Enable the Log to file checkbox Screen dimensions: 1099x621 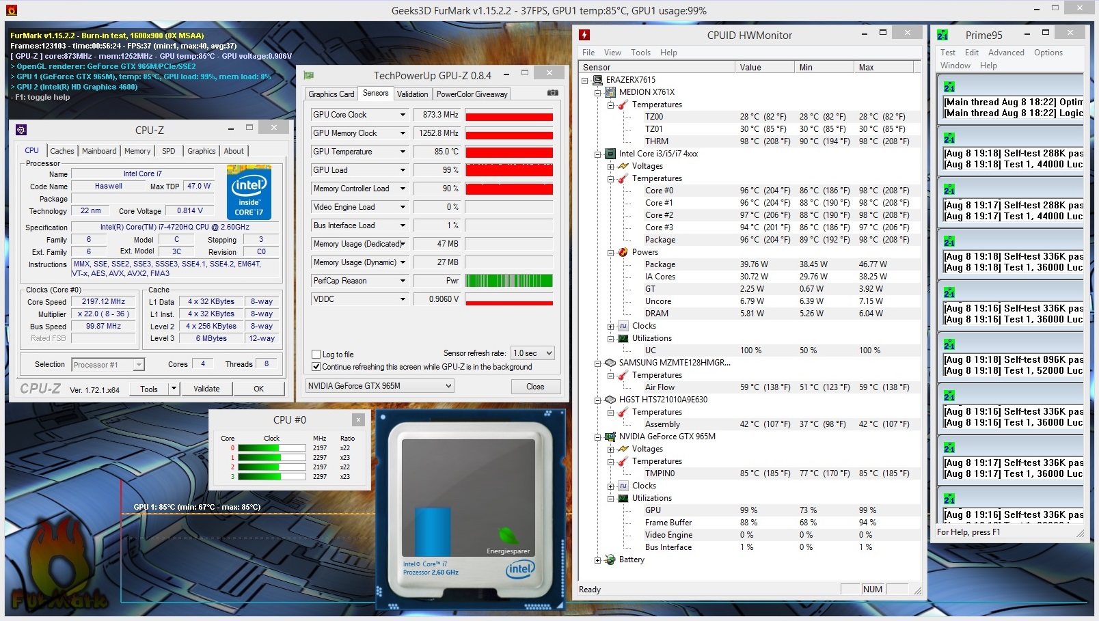(x=316, y=355)
